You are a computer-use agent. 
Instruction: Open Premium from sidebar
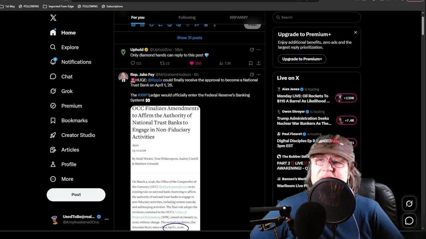(66, 106)
